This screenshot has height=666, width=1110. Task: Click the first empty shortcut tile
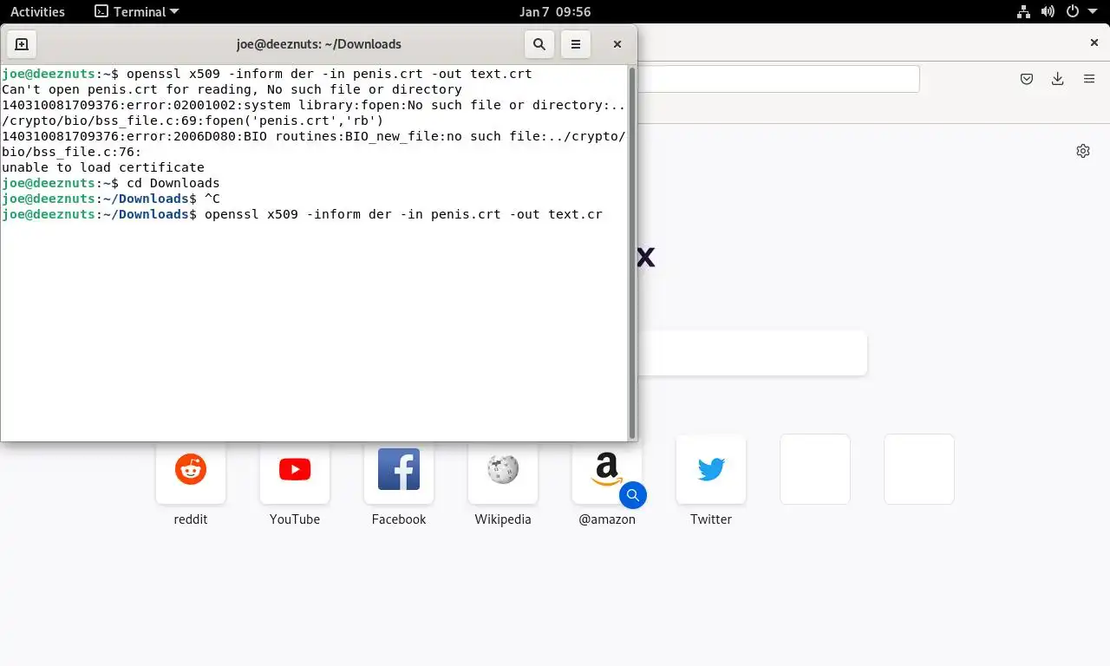[x=815, y=469]
